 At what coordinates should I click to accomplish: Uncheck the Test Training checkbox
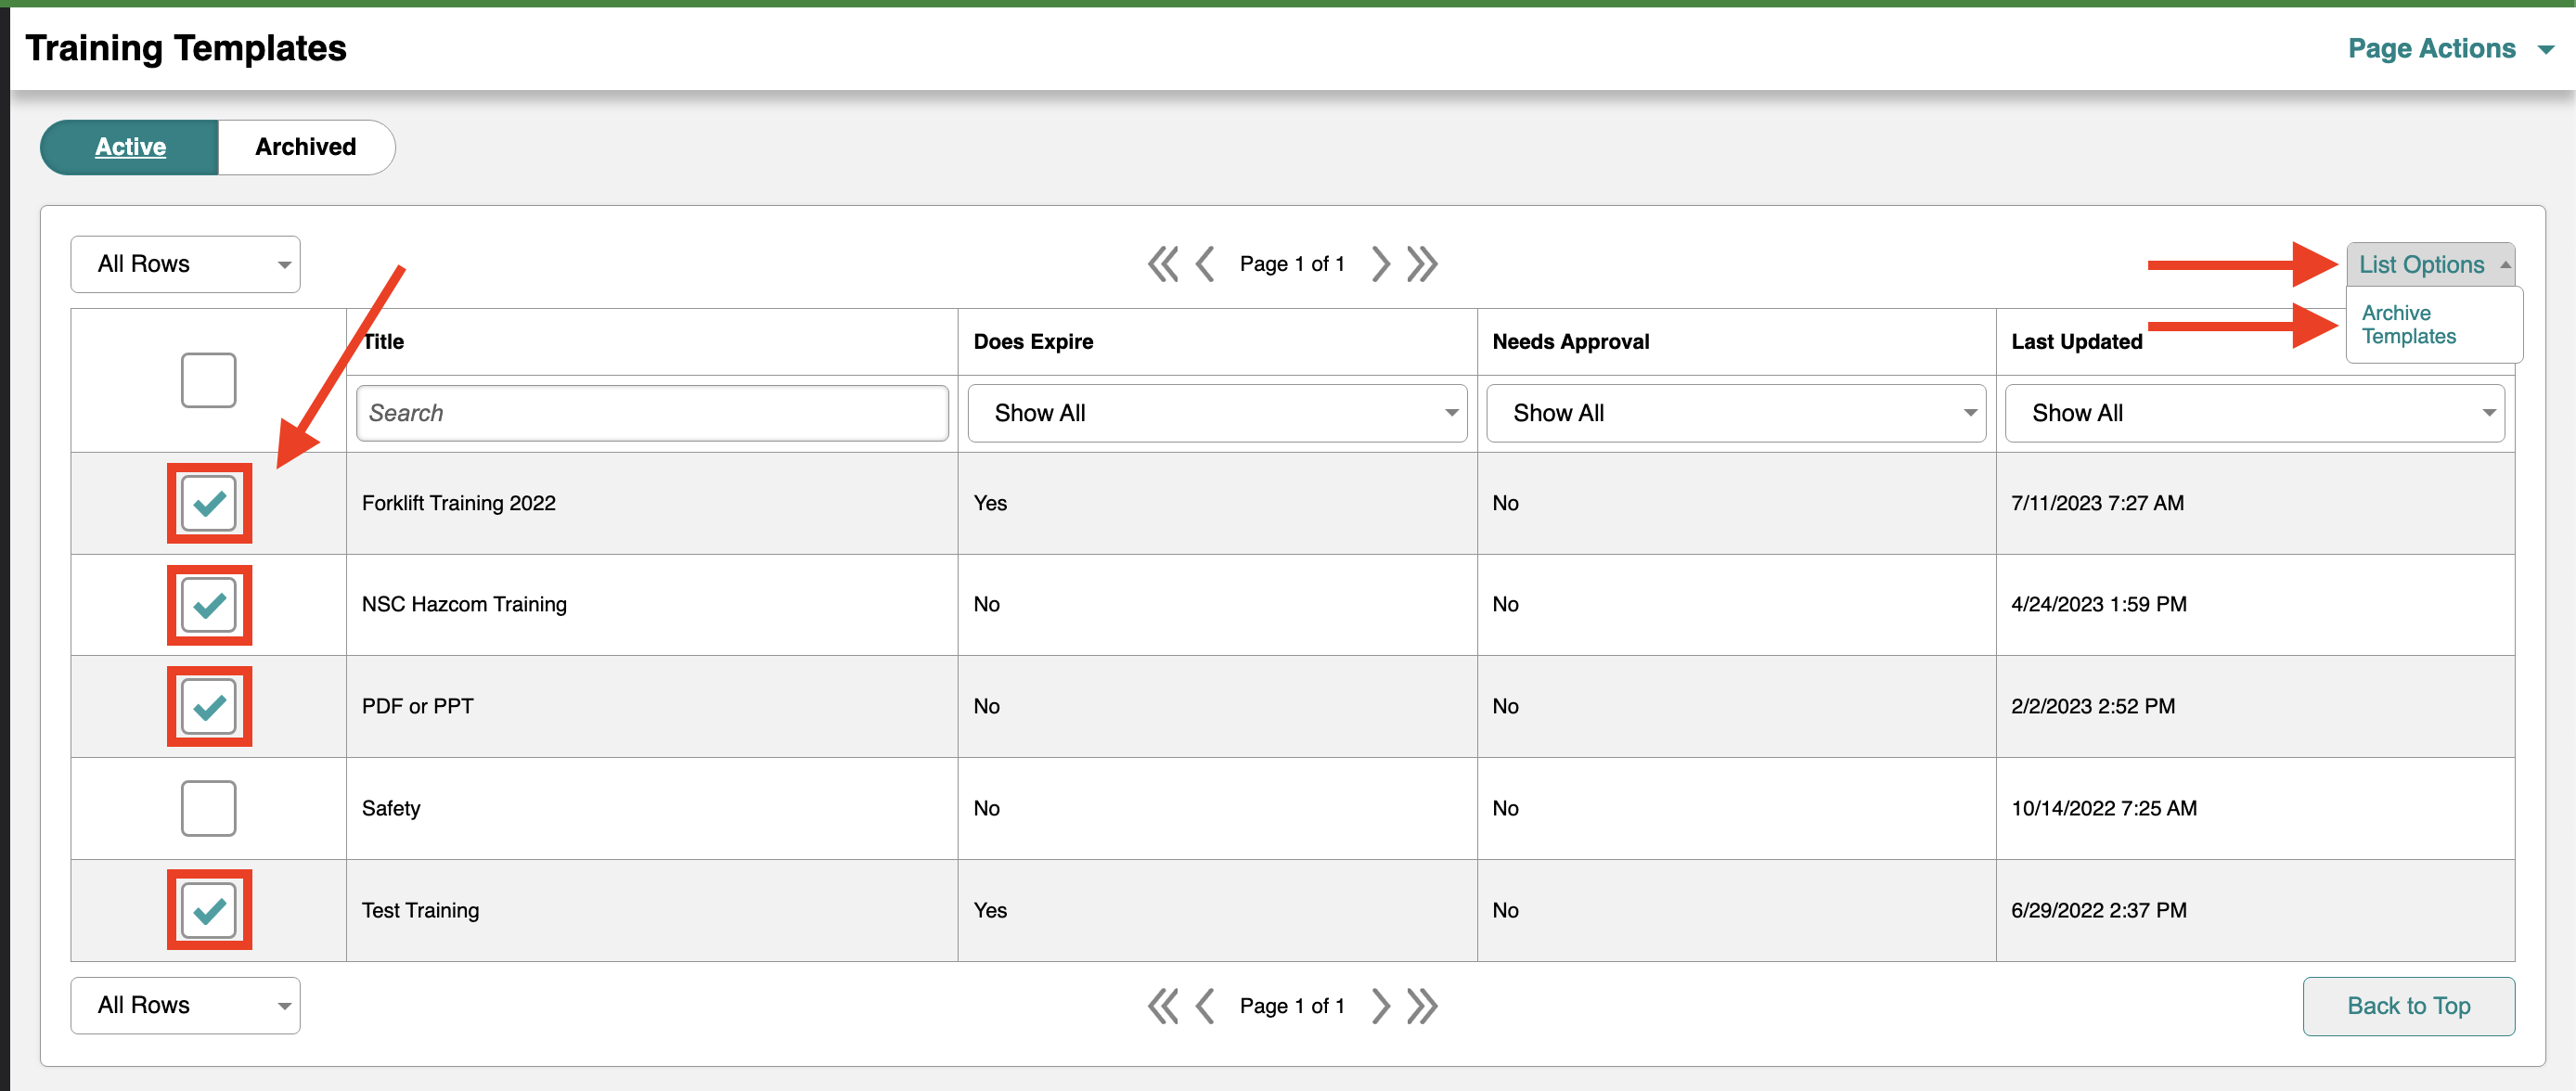[x=209, y=910]
